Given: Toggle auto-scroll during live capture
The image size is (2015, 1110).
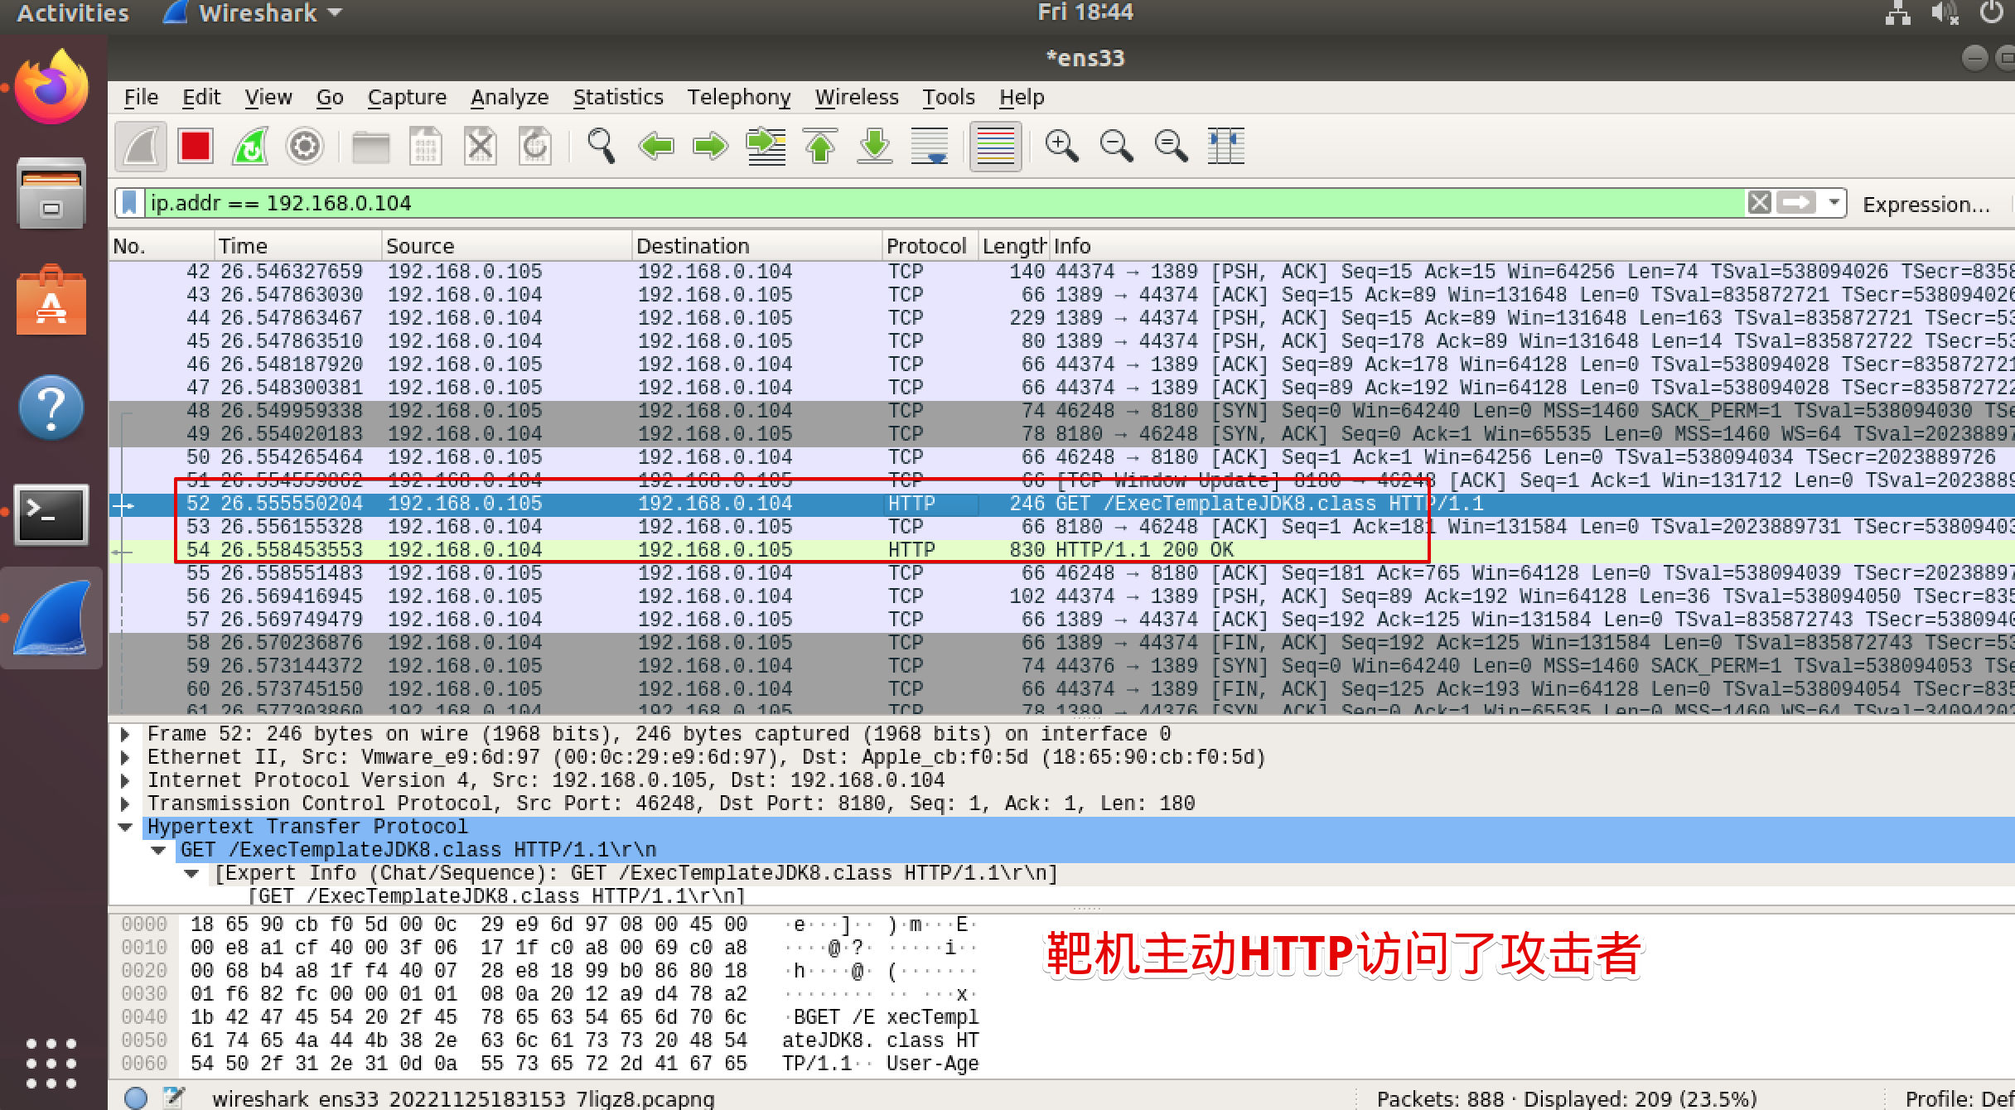Looking at the screenshot, I should click(x=930, y=146).
